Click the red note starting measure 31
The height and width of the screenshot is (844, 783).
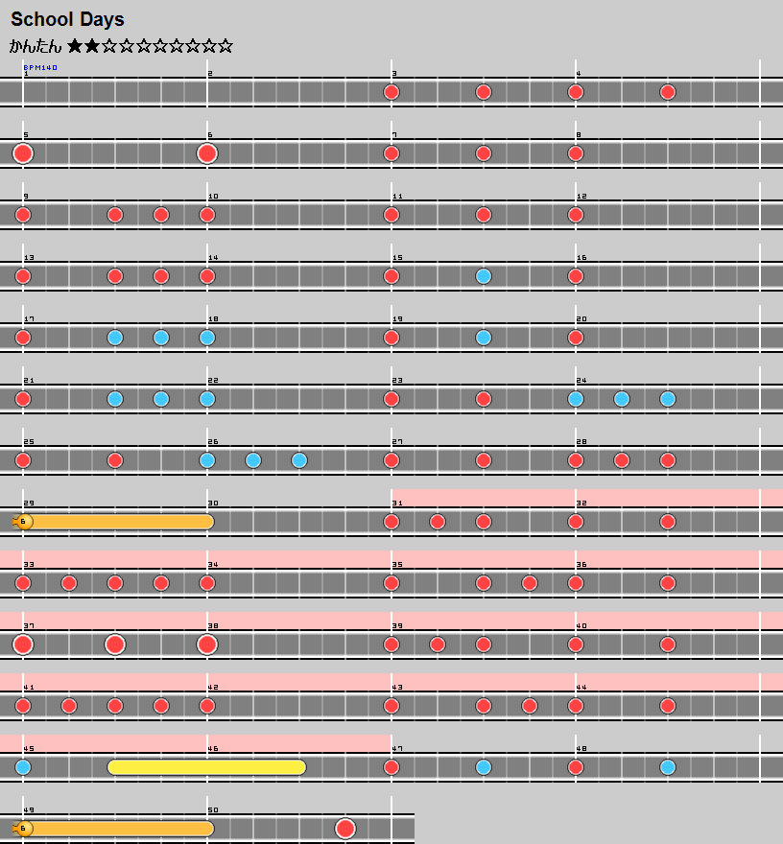391,522
